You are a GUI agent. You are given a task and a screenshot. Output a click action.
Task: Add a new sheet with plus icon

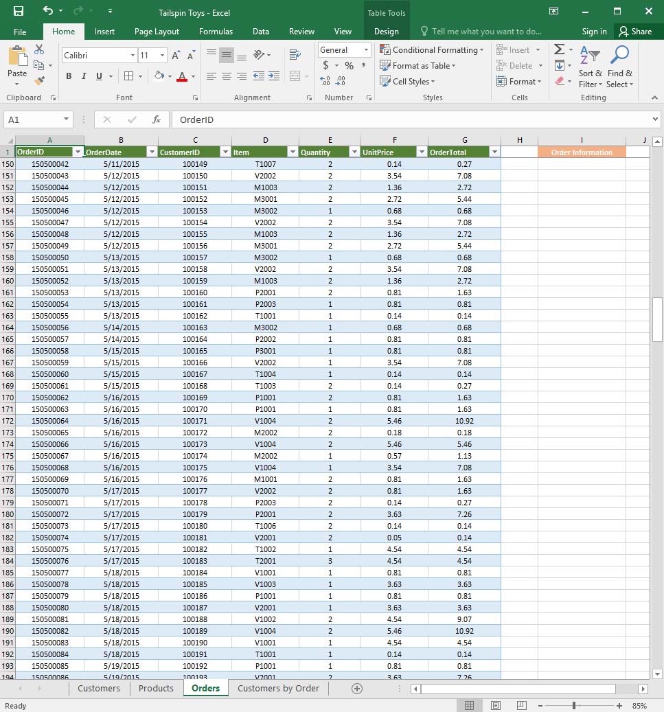(356, 689)
